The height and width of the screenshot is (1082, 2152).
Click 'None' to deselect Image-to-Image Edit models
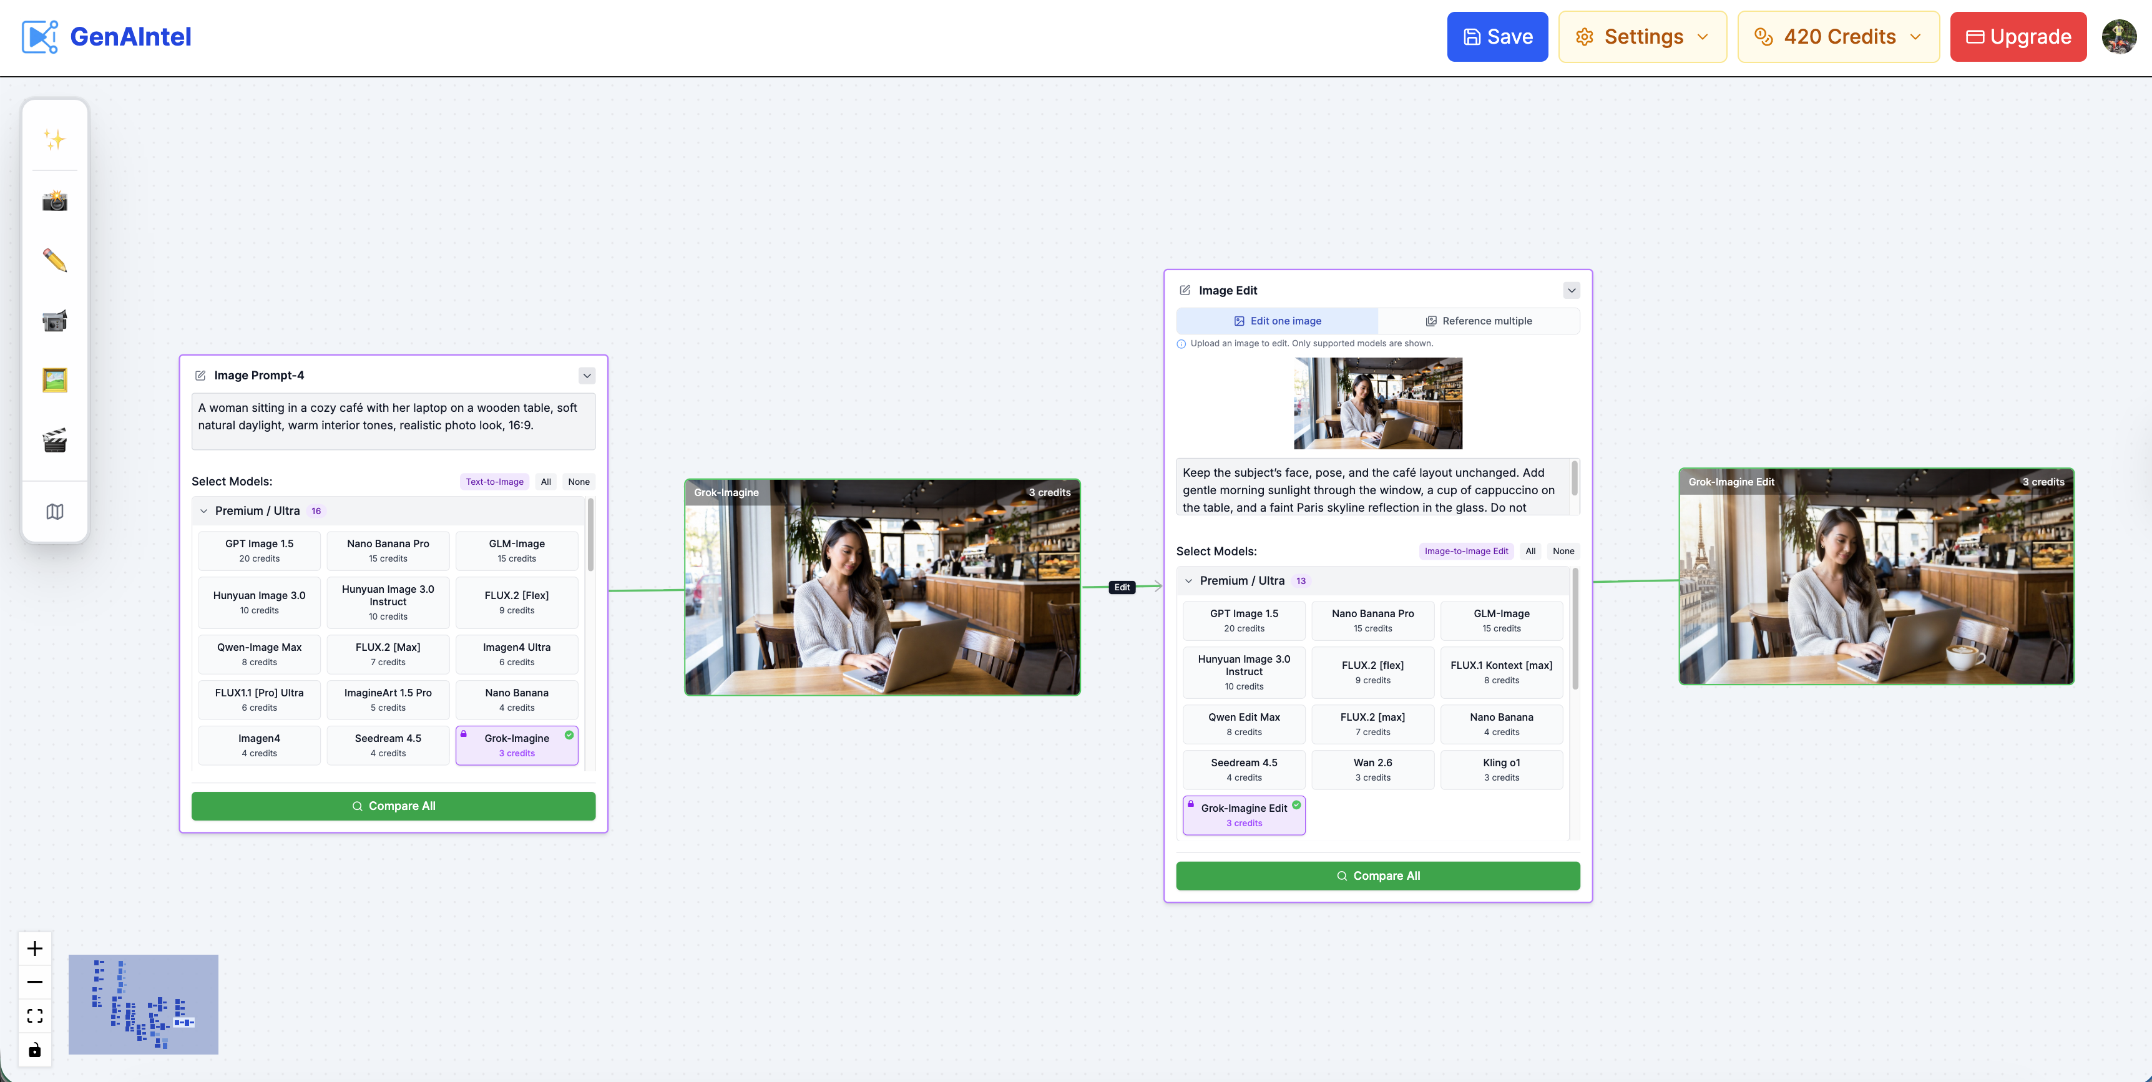pyautogui.click(x=1563, y=550)
